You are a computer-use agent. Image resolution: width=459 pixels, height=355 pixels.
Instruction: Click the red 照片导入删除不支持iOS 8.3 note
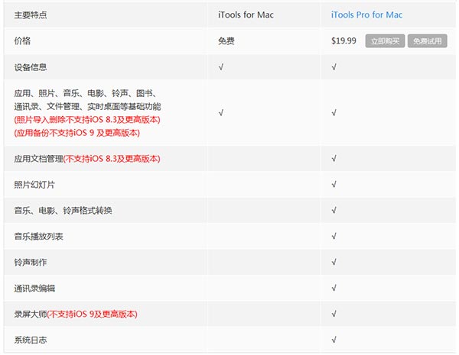click(87, 120)
